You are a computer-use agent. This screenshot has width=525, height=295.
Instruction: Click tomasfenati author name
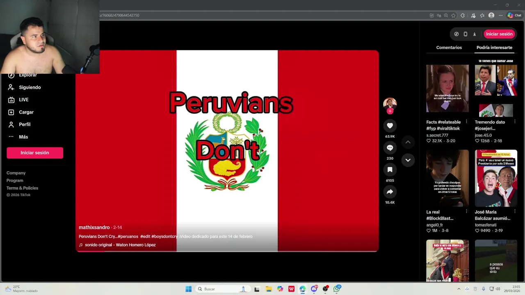point(486,225)
